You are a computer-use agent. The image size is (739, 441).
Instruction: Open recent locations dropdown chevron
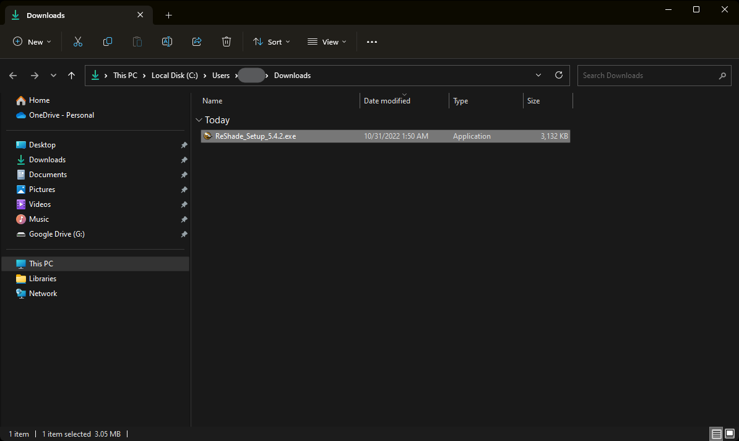pyautogui.click(x=53, y=76)
